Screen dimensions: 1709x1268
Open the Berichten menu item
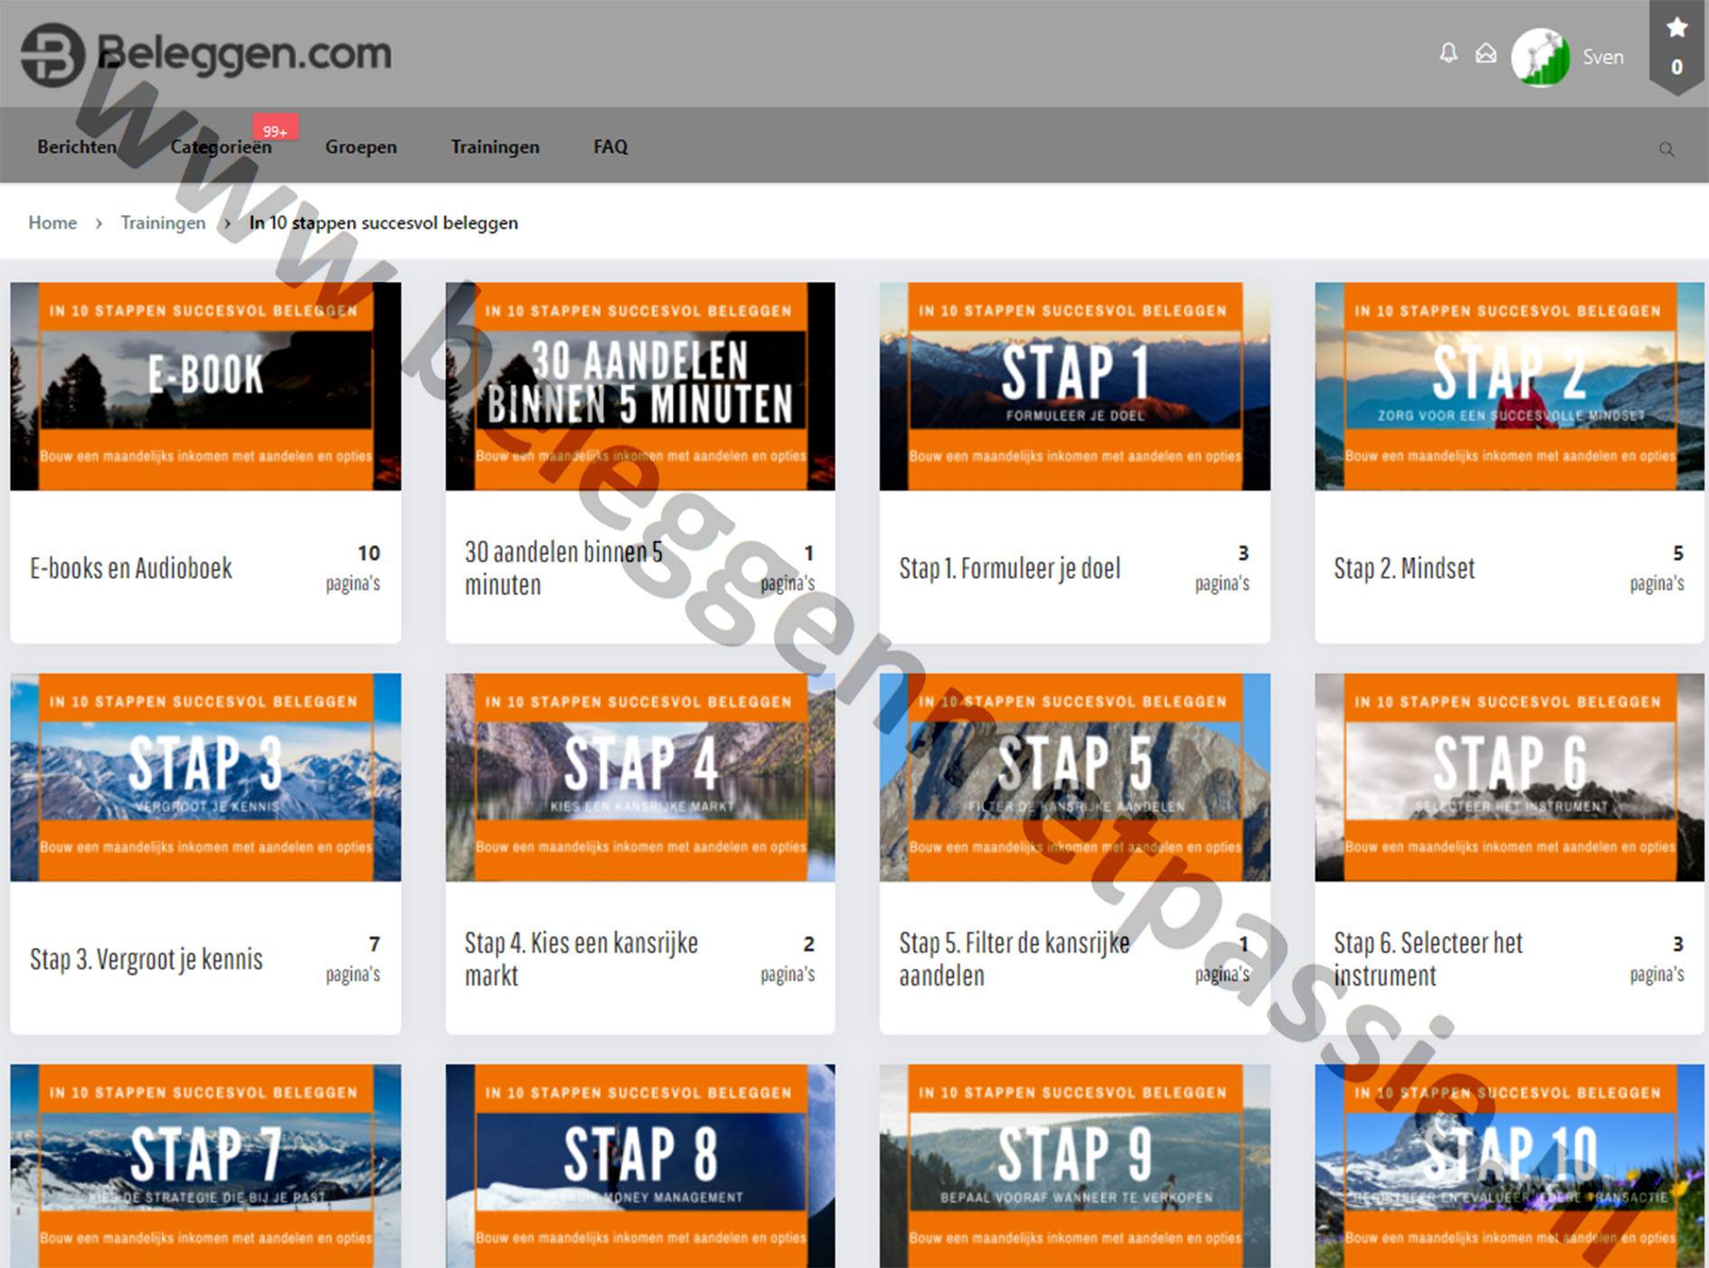77,147
